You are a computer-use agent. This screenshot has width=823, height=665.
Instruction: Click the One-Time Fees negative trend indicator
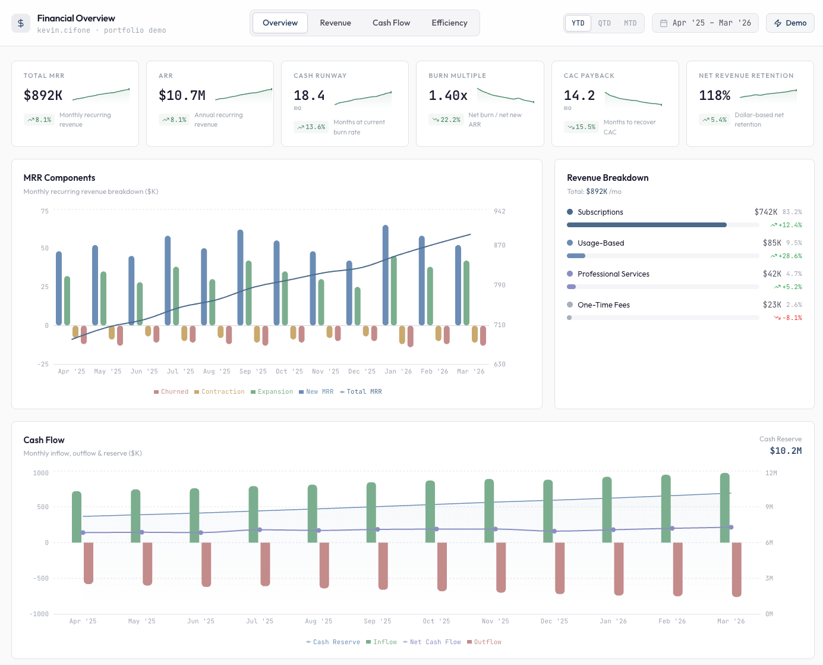788,318
